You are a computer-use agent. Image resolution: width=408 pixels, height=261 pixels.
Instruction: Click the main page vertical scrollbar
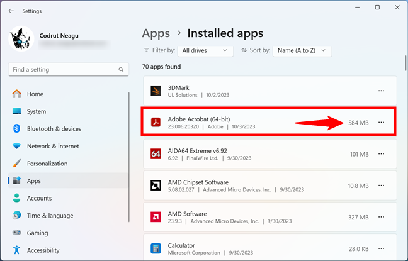(x=405, y=63)
